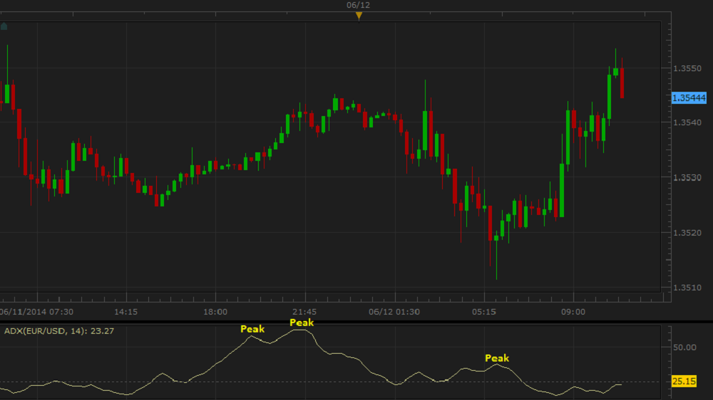Image resolution: width=713 pixels, height=400 pixels.
Task: Click the 06/11/2014 07:30 axis label
Action: 36,312
